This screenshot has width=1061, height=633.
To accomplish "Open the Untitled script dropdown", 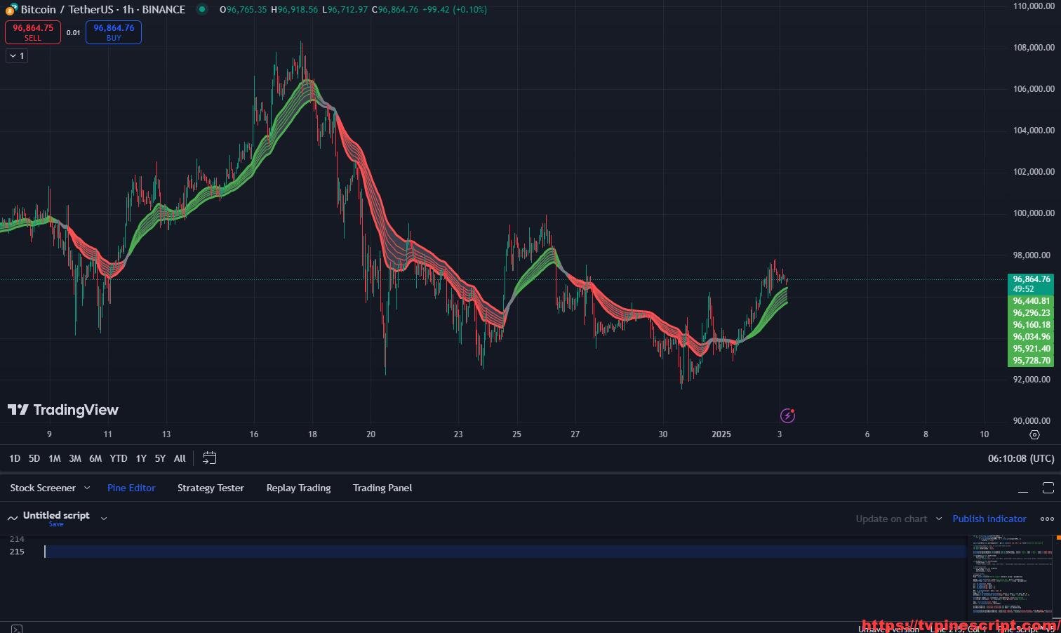I will click(104, 518).
